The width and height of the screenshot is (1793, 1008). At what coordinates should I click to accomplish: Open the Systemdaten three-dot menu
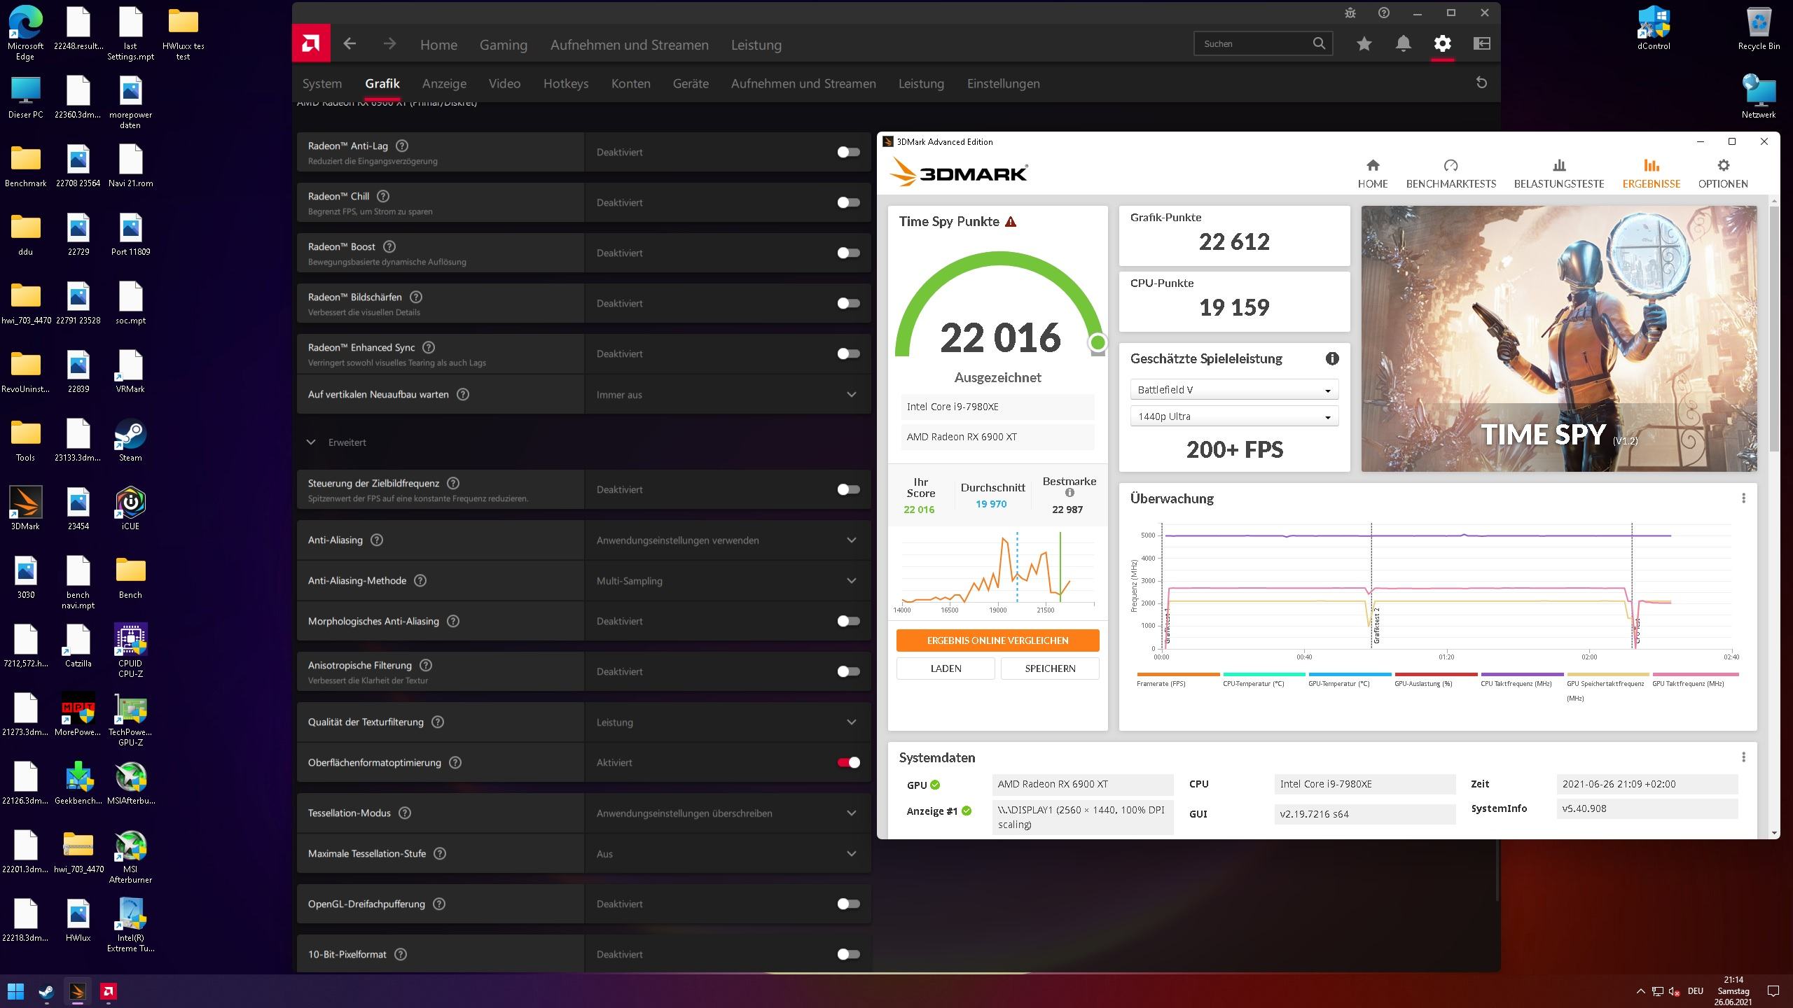1743,757
